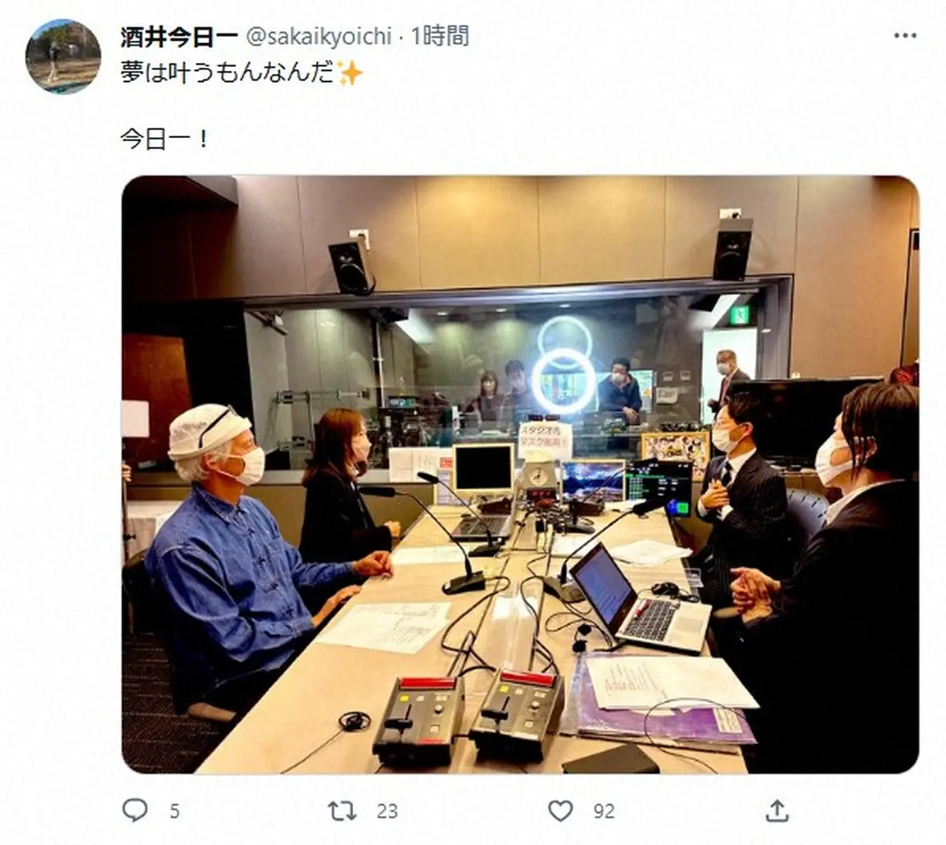Open the radio studio photo attachment
The width and height of the screenshot is (946, 845).
520,475
